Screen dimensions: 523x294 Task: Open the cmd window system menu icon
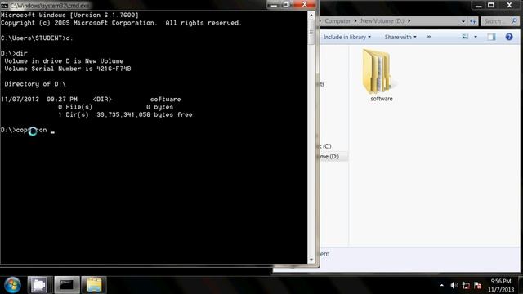tap(4, 6)
